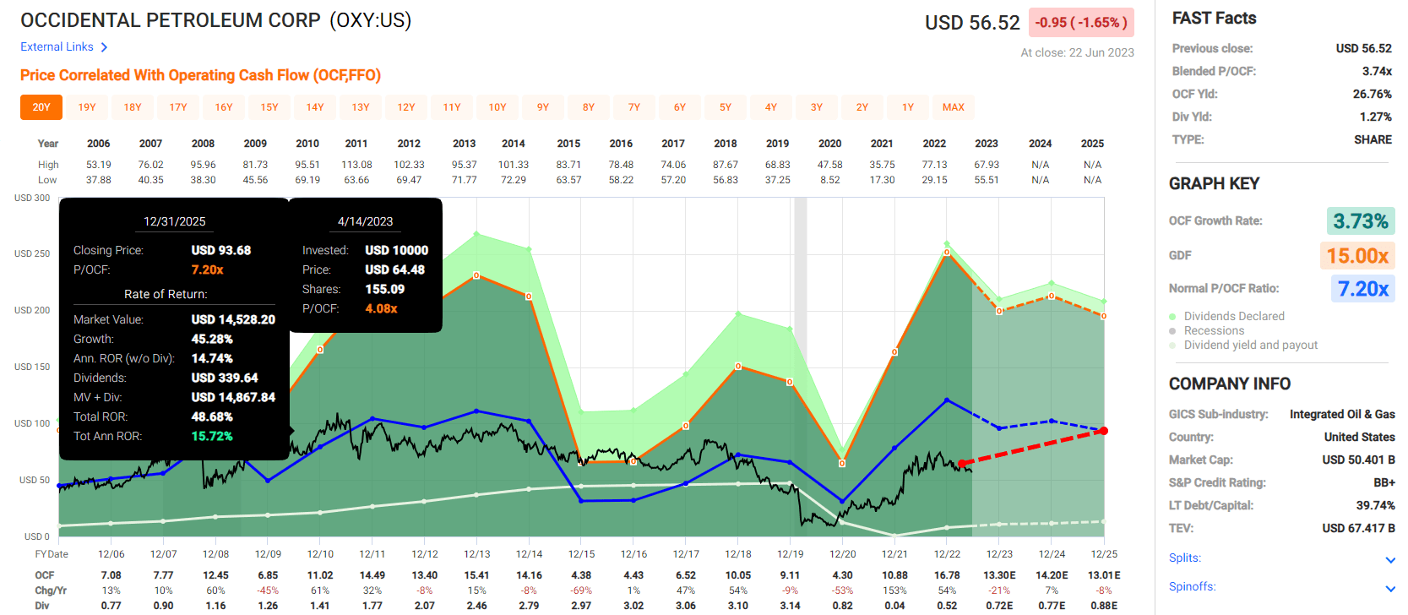Click the TEV value USD 67.417 B
The width and height of the screenshot is (1408, 615).
tap(1358, 529)
